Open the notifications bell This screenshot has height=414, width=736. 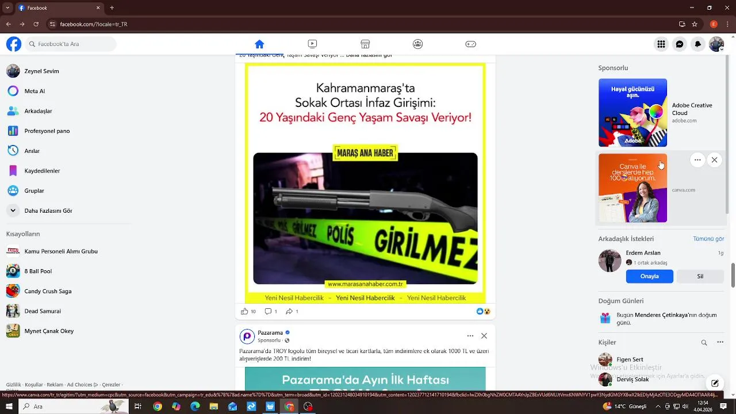coord(698,44)
